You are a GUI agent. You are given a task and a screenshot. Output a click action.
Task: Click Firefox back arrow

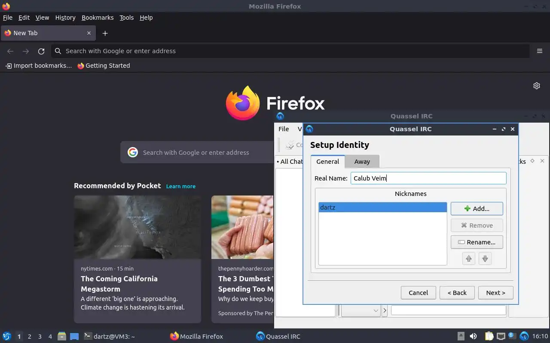pyautogui.click(x=10, y=51)
